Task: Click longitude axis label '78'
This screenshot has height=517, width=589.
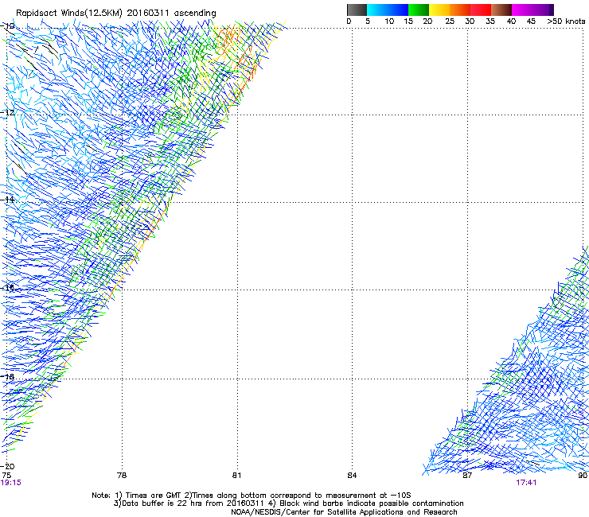Action: pyautogui.click(x=122, y=476)
